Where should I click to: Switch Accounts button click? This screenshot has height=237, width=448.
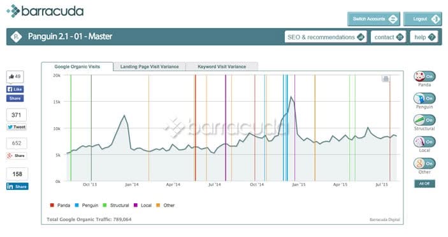[x=373, y=19]
